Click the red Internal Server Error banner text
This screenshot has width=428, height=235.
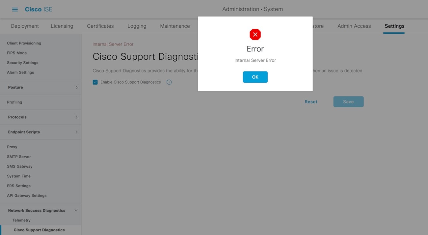tap(113, 44)
